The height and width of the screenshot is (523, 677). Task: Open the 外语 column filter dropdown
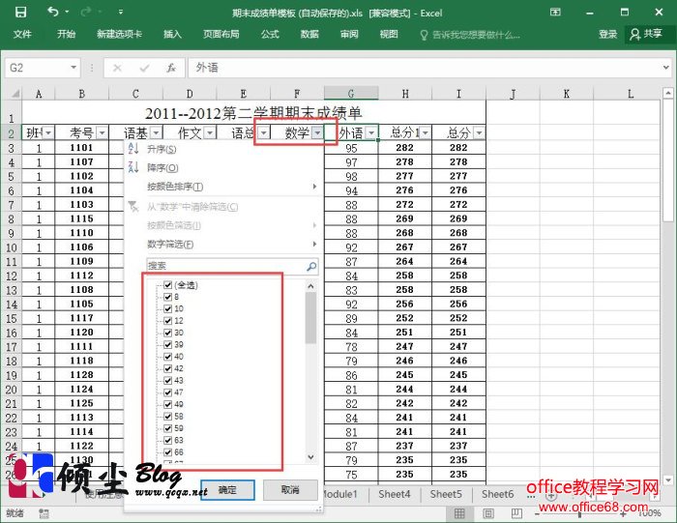371,132
